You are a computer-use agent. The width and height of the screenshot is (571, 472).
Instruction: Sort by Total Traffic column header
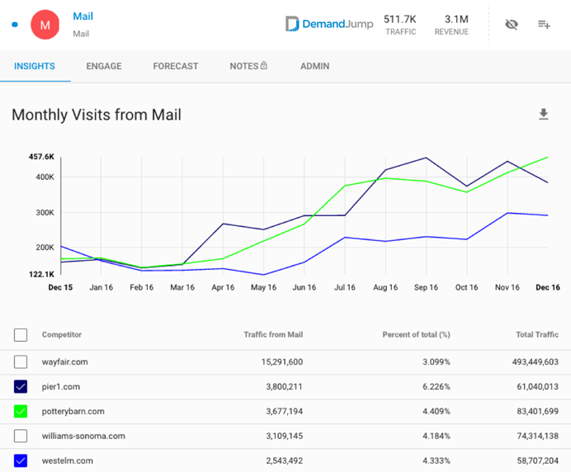pos(537,335)
